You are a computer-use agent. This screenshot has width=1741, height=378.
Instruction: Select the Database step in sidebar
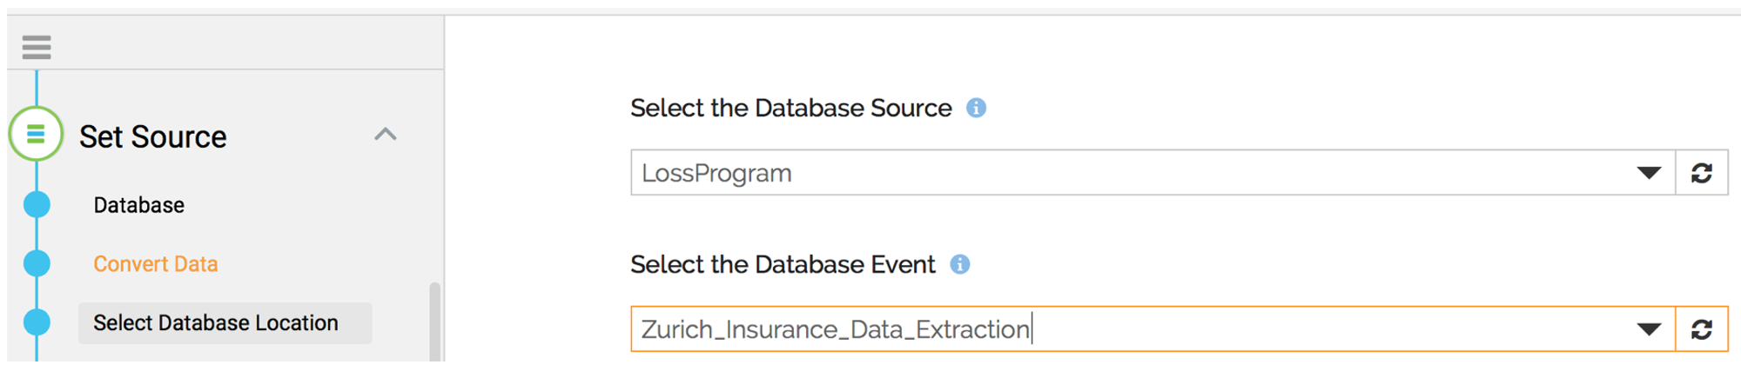[x=139, y=205]
